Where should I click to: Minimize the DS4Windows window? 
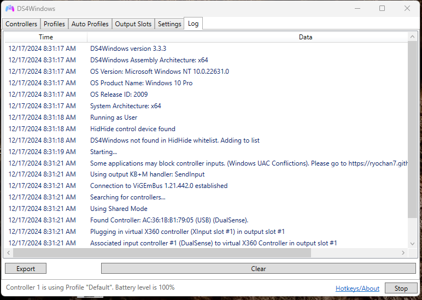(x=357, y=8)
